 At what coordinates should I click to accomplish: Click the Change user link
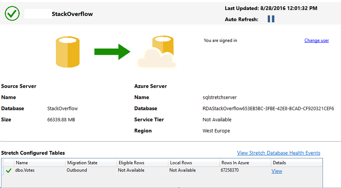pyautogui.click(x=316, y=41)
